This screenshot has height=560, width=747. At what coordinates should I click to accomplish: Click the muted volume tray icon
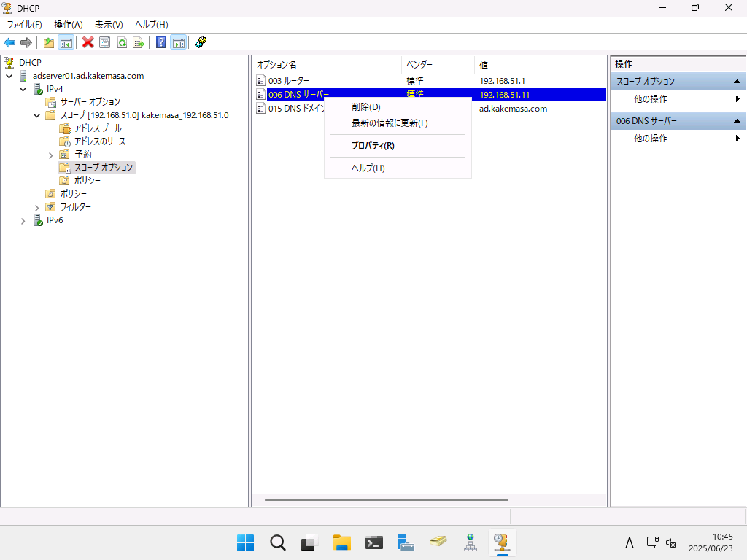[x=671, y=542]
